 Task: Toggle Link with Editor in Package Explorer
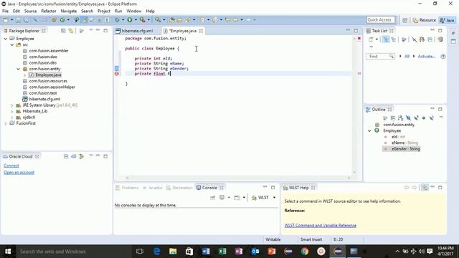tap(71, 31)
